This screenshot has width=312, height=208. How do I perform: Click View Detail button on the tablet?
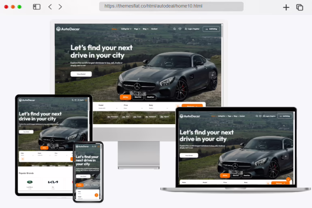click(x=26, y=132)
